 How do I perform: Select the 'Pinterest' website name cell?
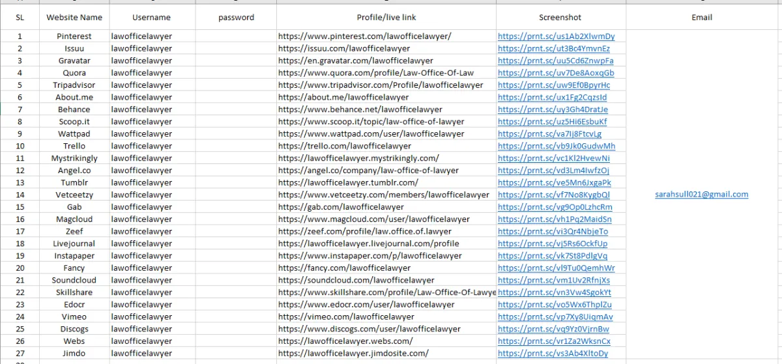(74, 36)
